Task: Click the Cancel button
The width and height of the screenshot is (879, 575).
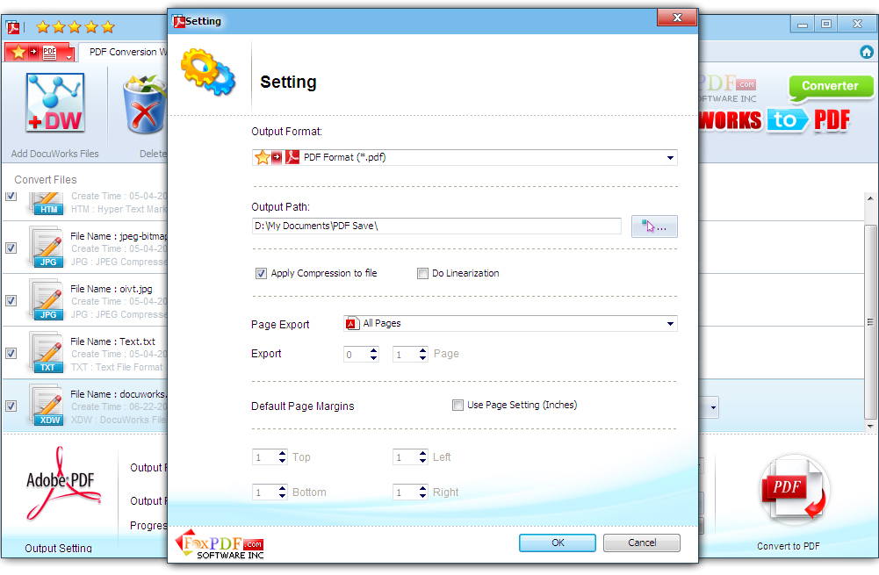Action: click(641, 543)
